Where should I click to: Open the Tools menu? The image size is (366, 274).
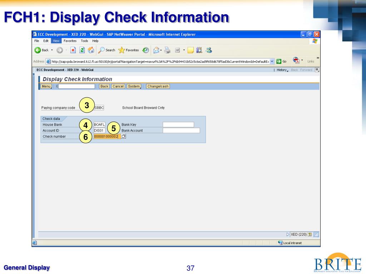84,41
